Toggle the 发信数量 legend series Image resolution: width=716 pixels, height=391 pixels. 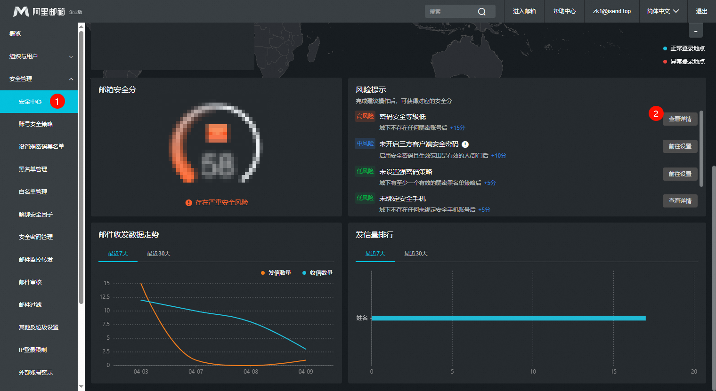point(276,273)
